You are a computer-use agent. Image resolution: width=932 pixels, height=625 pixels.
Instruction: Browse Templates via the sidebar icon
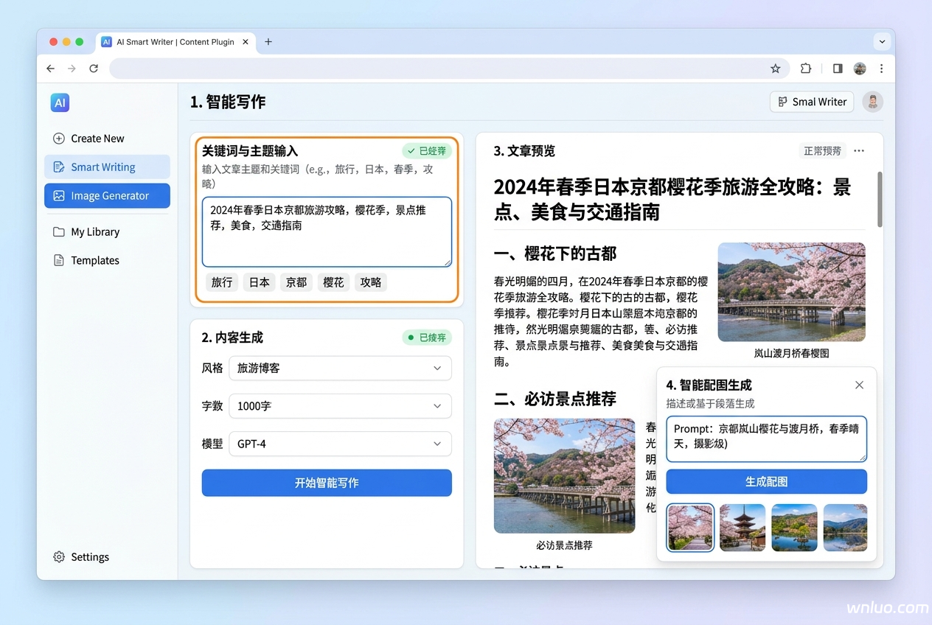click(94, 260)
